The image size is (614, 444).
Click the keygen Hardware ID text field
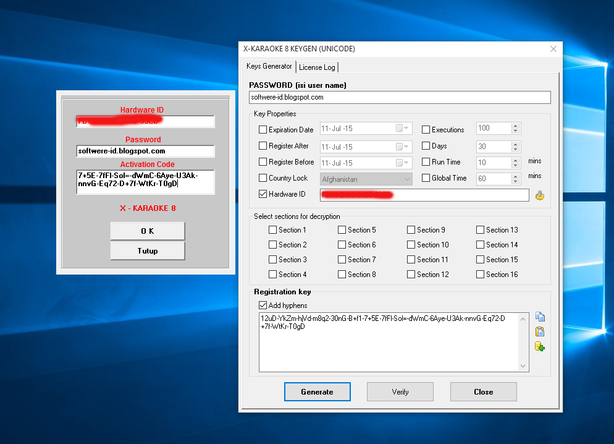click(x=424, y=195)
